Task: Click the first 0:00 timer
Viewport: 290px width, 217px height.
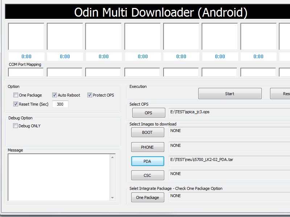Action: pyautogui.click(x=26, y=56)
